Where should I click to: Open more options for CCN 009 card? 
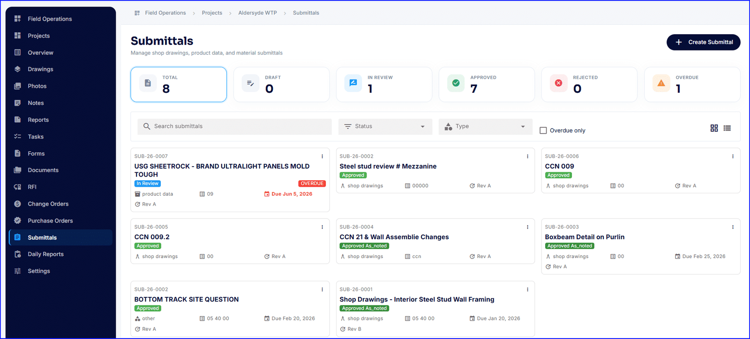[733, 156]
